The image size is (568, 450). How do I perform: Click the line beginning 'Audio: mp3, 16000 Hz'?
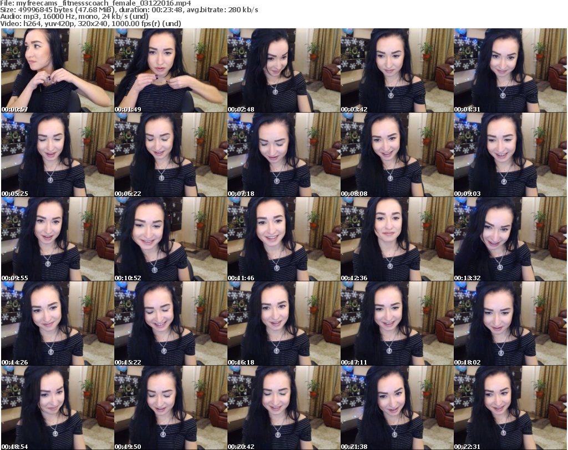(x=74, y=16)
